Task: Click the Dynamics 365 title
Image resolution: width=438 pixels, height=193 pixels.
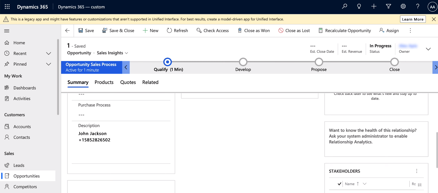Action: pyautogui.click(x=33, y=7)
